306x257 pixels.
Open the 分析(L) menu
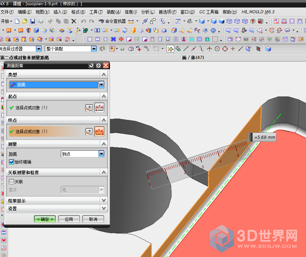(x=147, y=12)
